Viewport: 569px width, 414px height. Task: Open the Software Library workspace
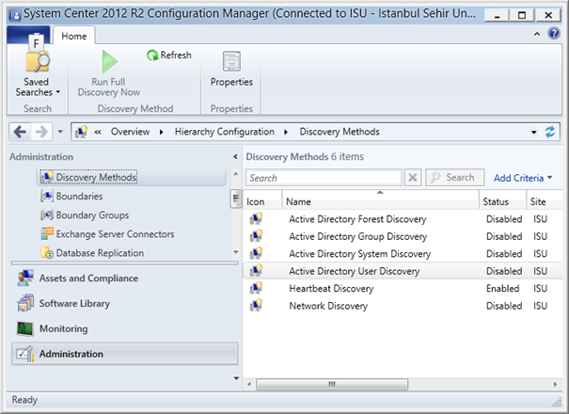pyautogui.click(x=73, y=303)
